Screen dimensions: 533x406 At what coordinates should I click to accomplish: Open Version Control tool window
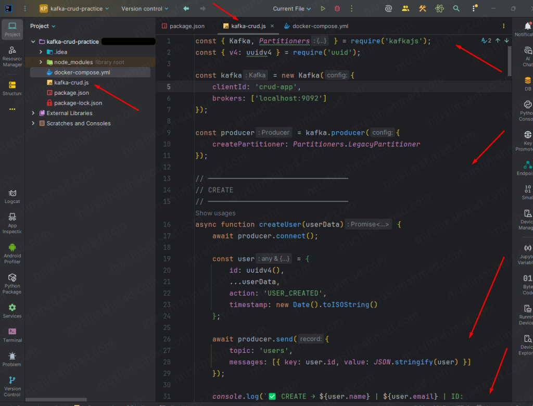tap(12, 387)
